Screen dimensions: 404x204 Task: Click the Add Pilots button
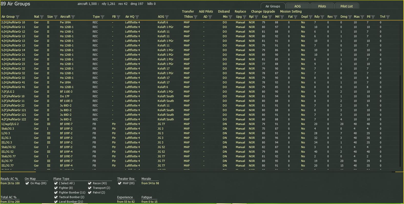(206, 12)
